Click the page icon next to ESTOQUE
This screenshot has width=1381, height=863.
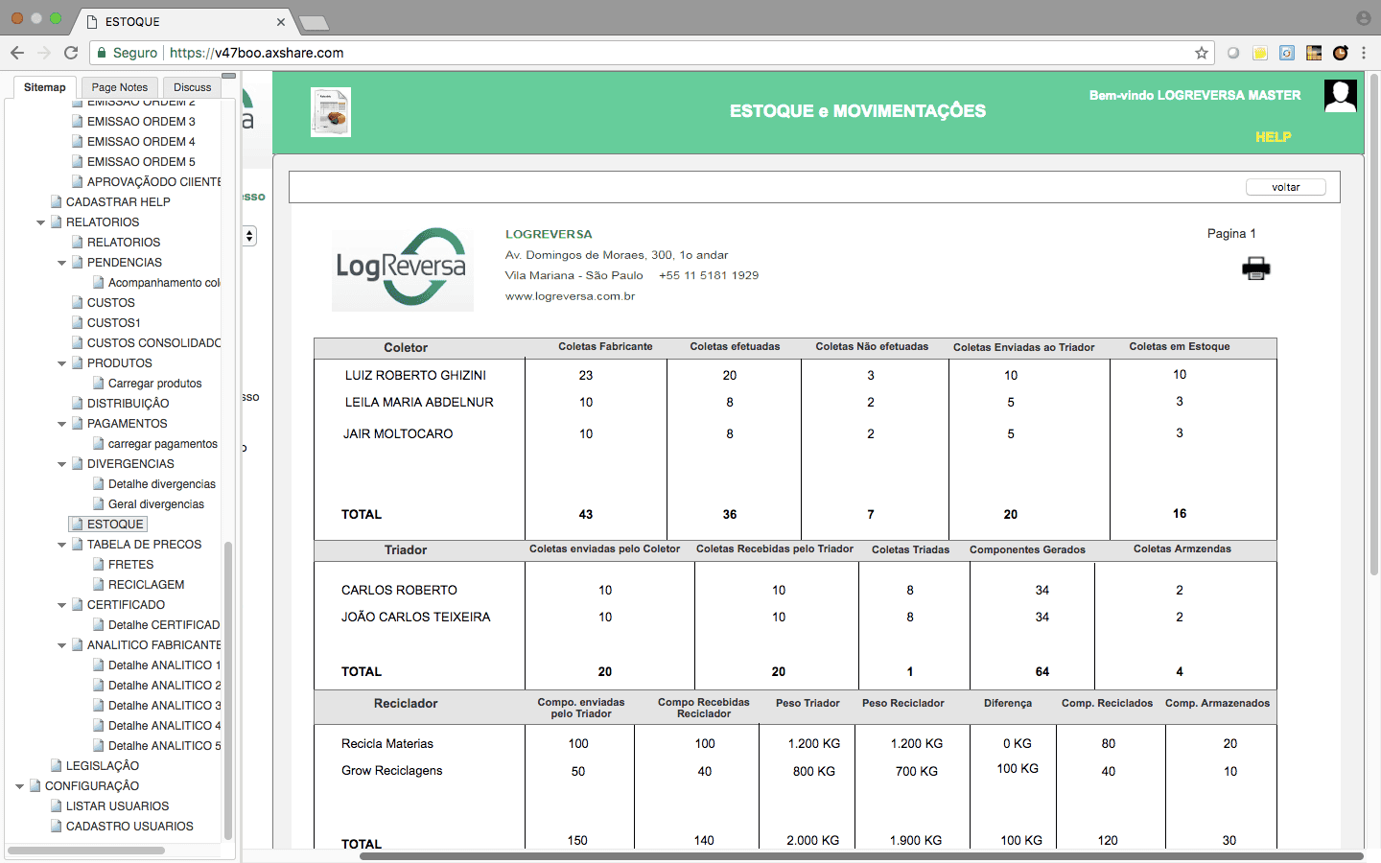tap(78, 525)
